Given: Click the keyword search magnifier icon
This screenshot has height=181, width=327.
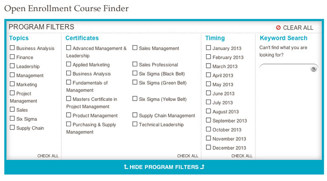Looking at the screenshot, I should 313,69.
